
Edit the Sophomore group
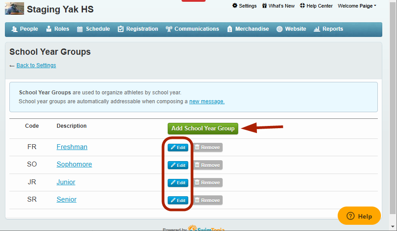click(x=178, y=165)
